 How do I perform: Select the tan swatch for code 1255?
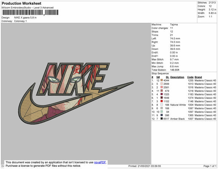pos(162,80)
